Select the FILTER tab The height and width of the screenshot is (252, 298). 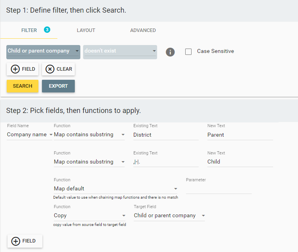pyautogui.click(x=29, y=30)
